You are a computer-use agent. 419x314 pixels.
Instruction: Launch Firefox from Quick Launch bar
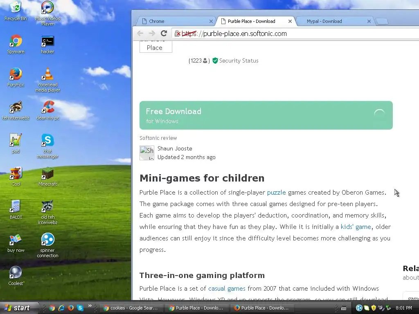71,308
